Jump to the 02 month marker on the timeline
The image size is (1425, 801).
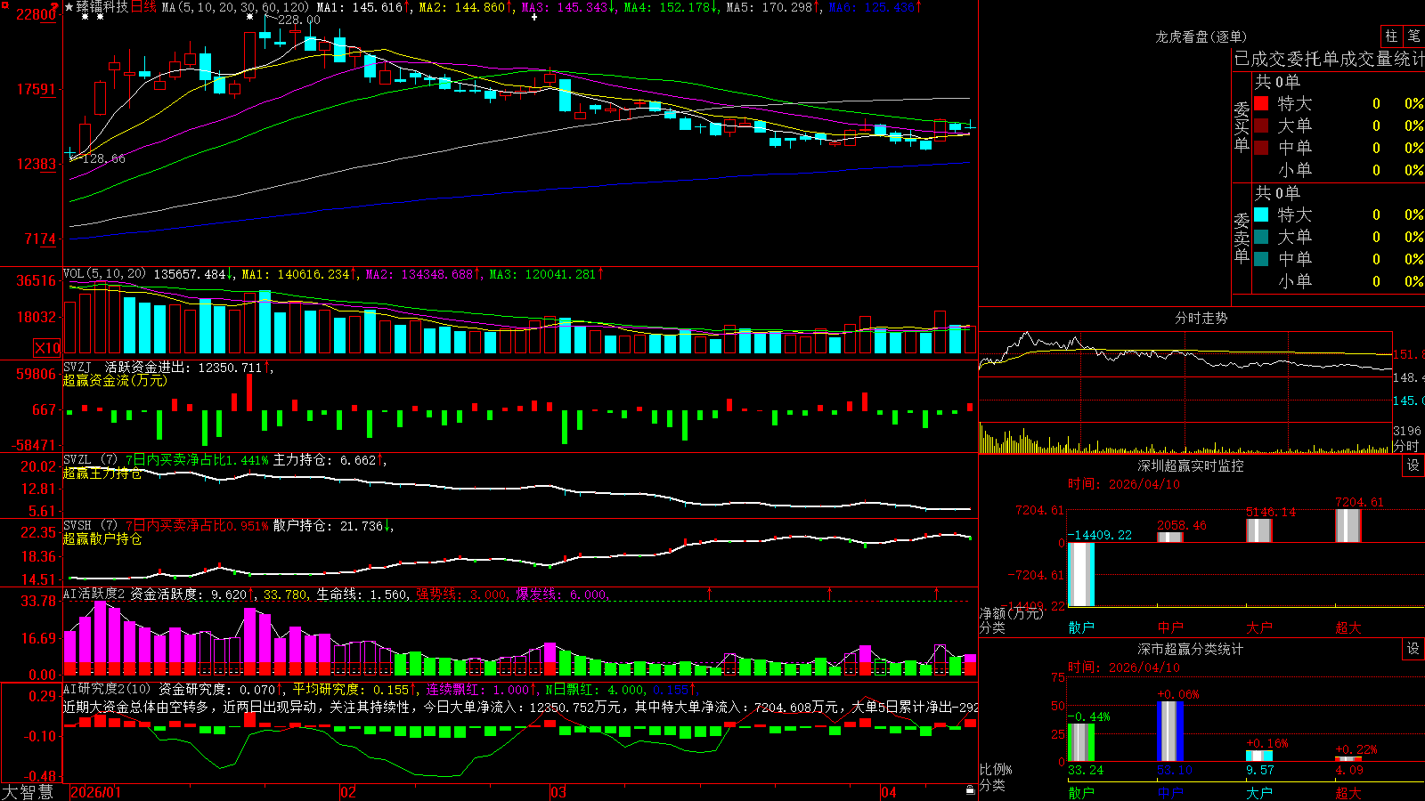348,792
